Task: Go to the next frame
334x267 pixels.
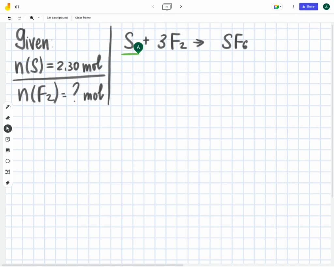Action: pyautogui.click(x=181, y=7)
